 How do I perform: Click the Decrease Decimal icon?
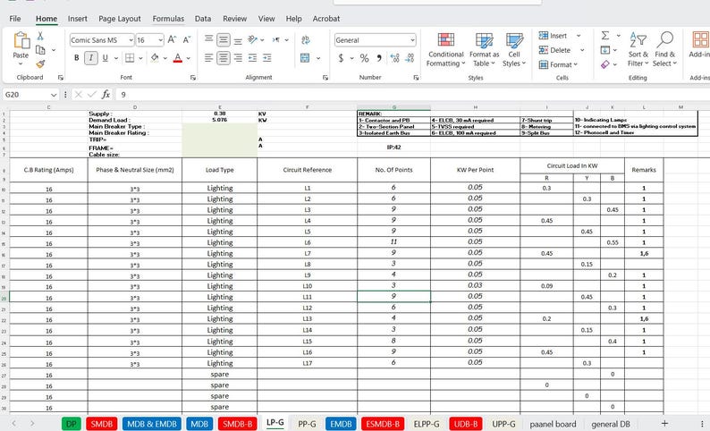(410, 58)
